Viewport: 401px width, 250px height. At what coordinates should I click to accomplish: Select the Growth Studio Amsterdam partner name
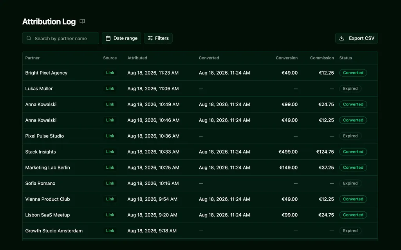coord(54,231)
